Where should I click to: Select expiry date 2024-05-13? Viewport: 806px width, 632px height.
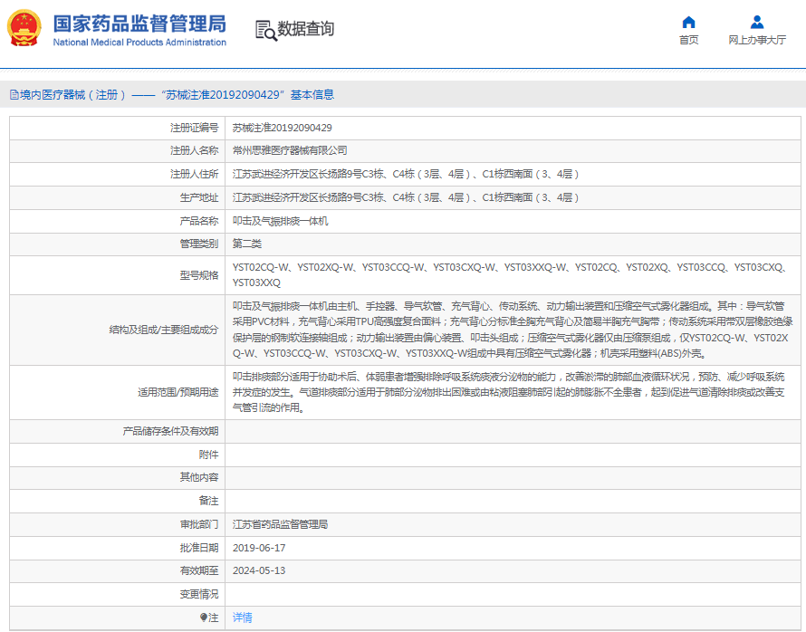coord(259,570)
